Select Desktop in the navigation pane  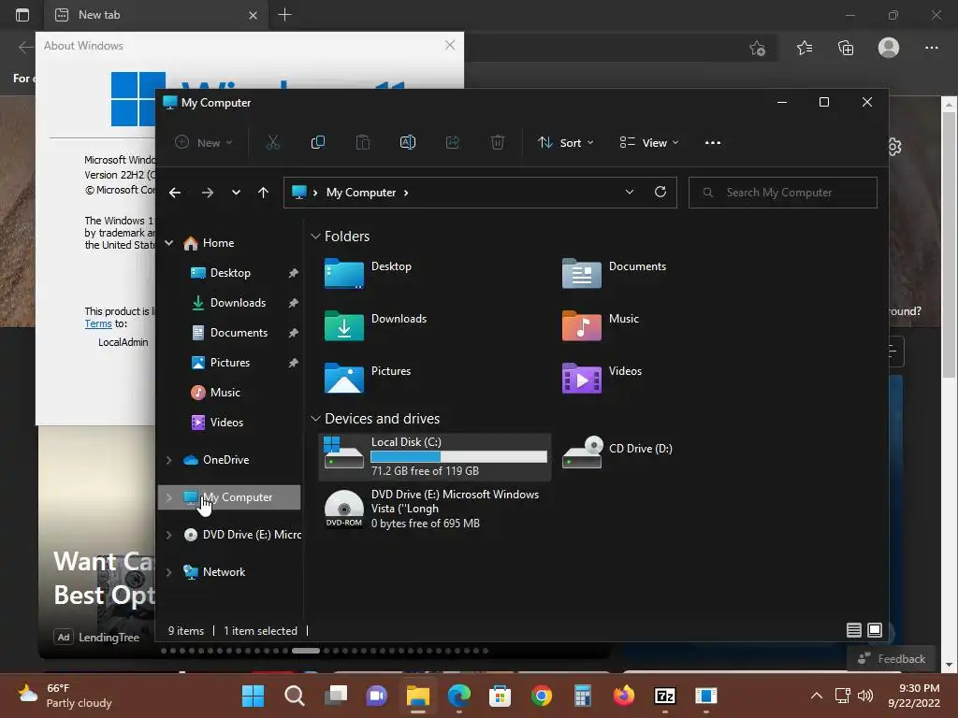pos(230,273)
